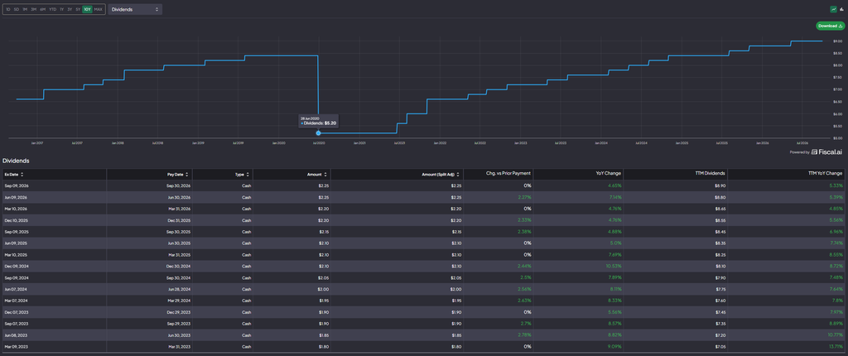Viewport: 848px width, 356px height.
Task: Switch chart to line view icon
Action: click(833, 9)
